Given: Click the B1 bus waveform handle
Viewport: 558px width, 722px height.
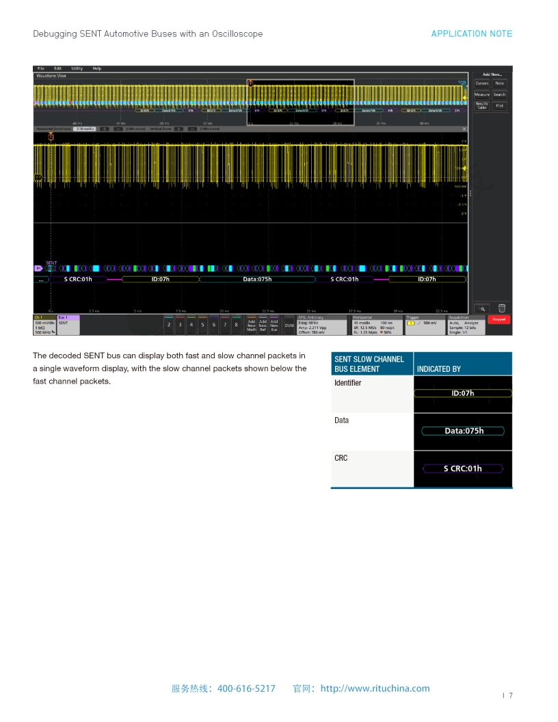Looking at the screenshot, I should [x=38, y=268].
